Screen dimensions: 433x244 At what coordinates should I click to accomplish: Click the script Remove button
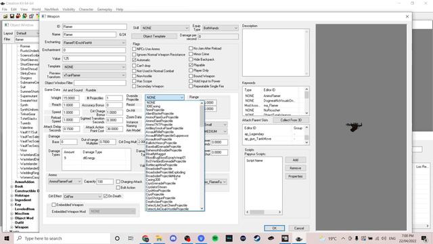296,168
